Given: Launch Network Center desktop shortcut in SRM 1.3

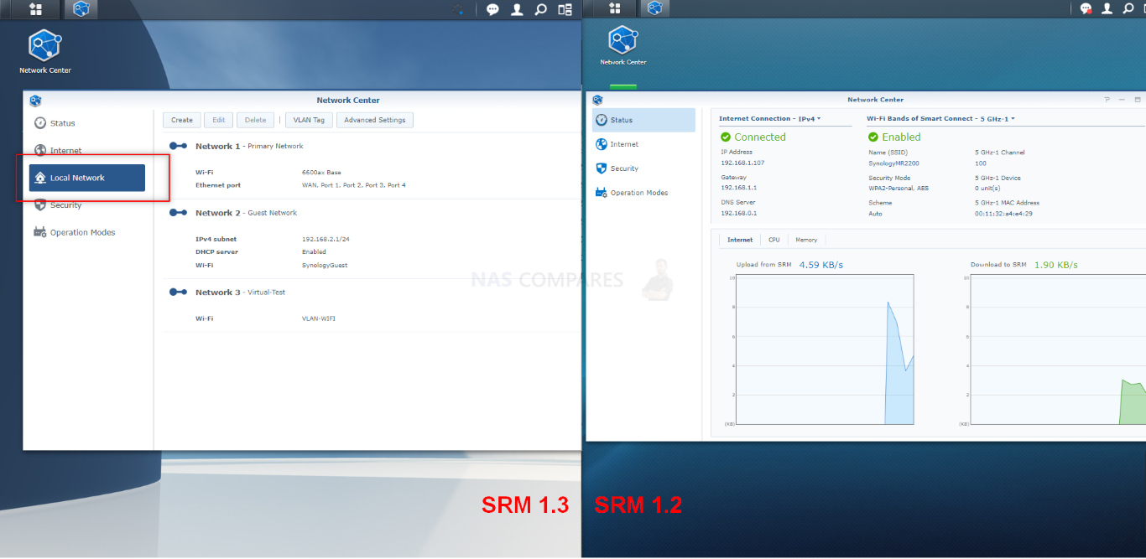Looking at the screenshot, I should [45, 50].
